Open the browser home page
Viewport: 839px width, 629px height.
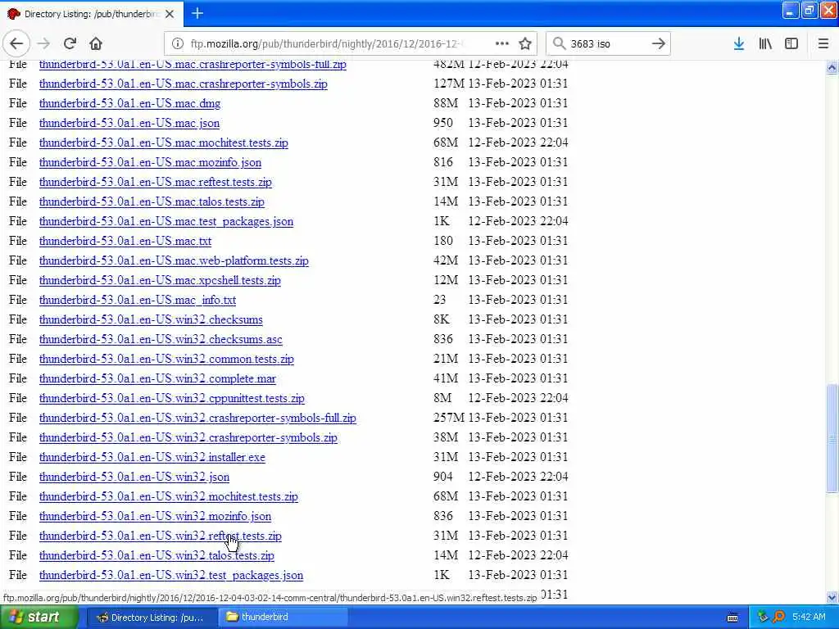[96, 43]
